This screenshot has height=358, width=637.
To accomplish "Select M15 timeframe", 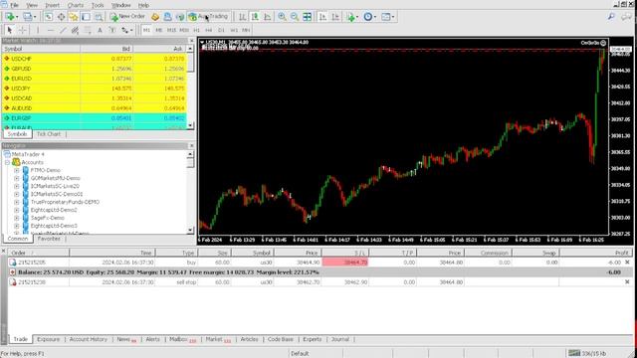I will coord(171,30).
